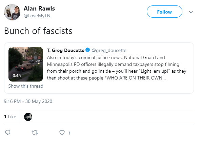Click the like count number beside heart
The image size is (200, 142).
pyautogui.click(x=69, y=133)
